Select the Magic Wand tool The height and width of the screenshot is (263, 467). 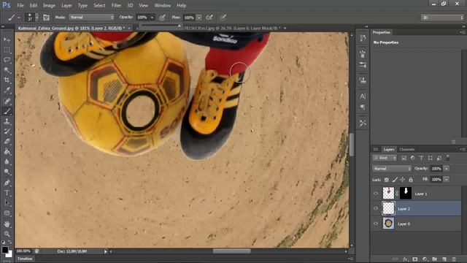(7, 70)
